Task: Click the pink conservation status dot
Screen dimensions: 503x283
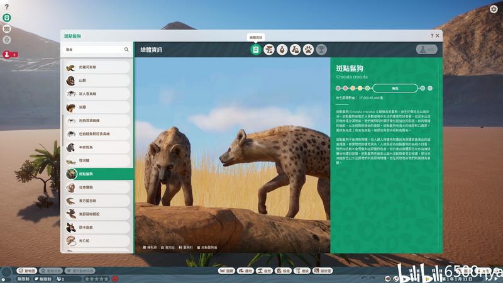Action: coord(345,88)
